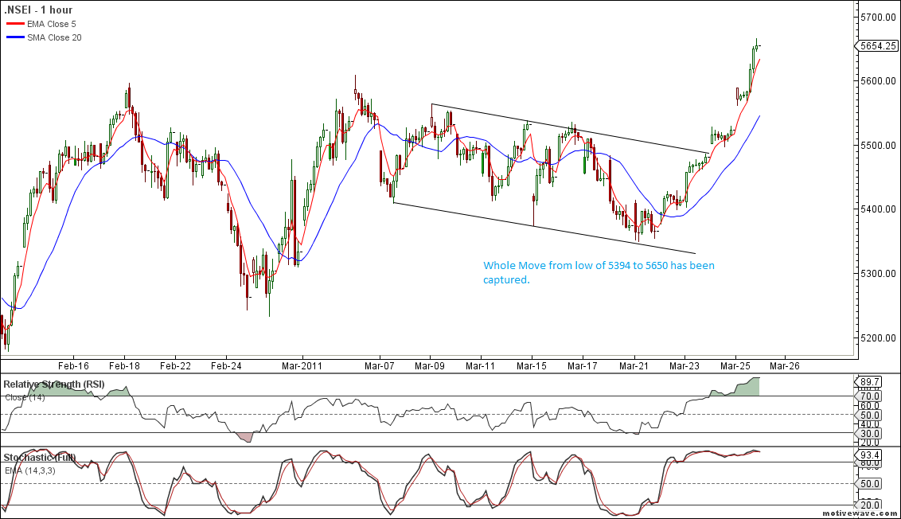
Task: Click the EMA Close 5 legend label
Action: [52, 25]
